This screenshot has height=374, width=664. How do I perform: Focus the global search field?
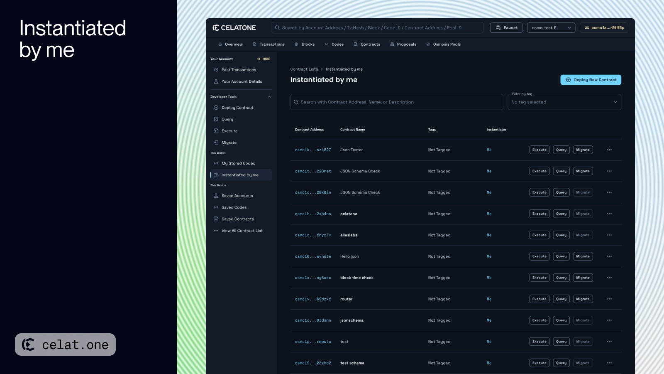377,28
